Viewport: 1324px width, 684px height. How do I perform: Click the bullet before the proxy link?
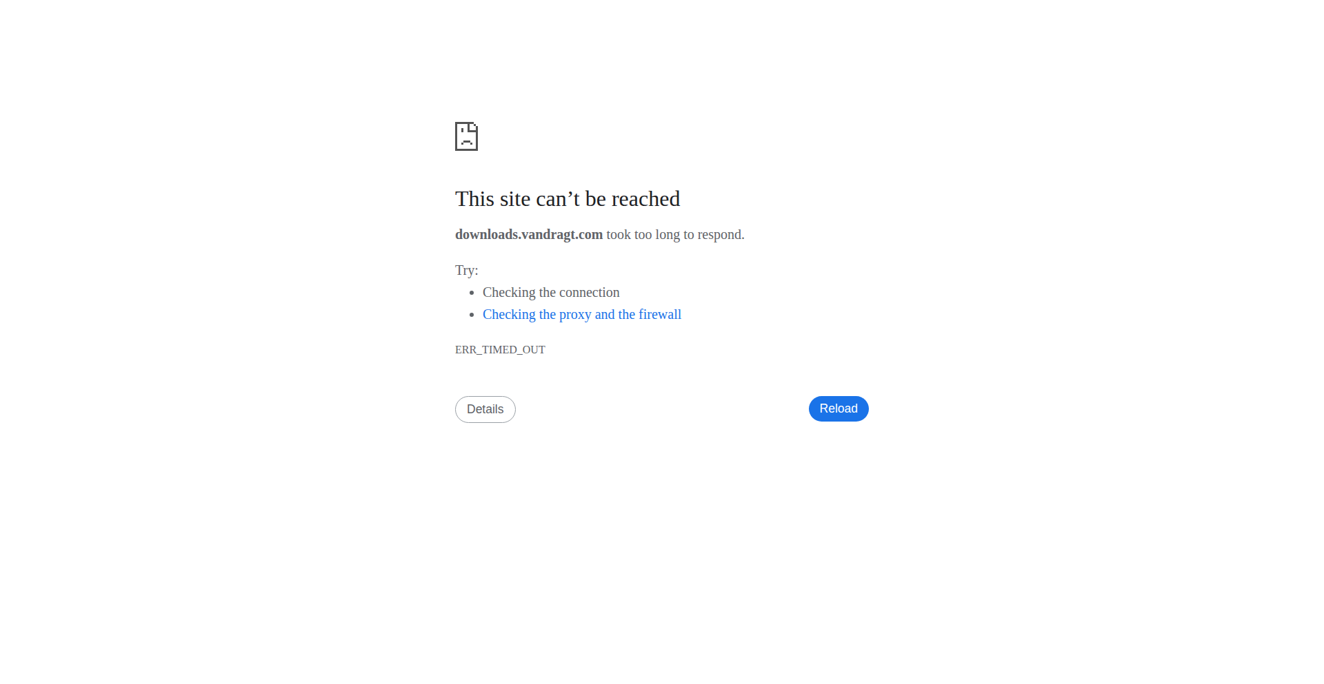pyautogui.click(x=472, y=315)
